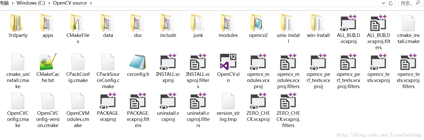
Task: Select INSTALL.vcxproj project icon
Action: (x=168, y=62)
